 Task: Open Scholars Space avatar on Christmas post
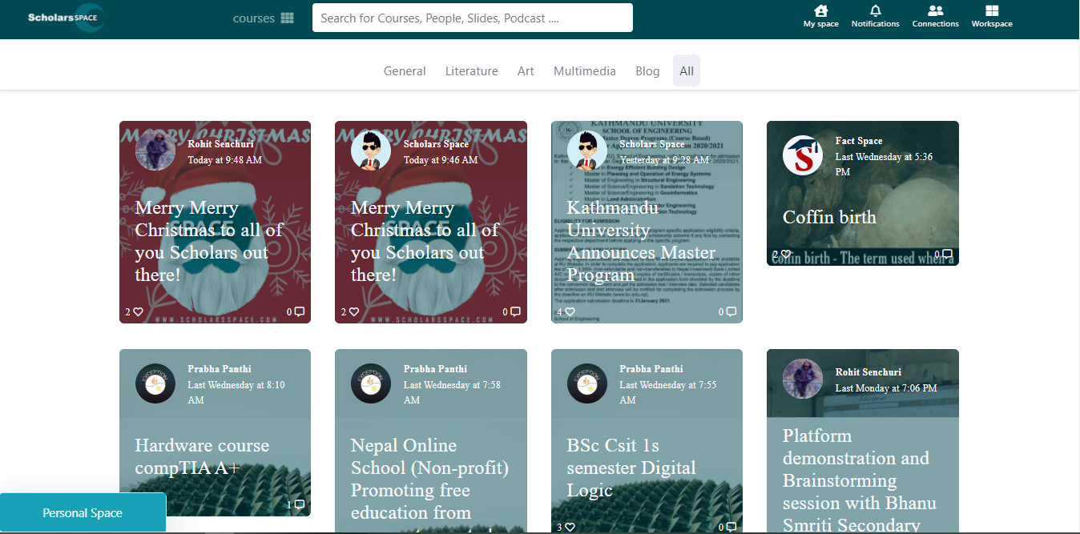[371, 150]
